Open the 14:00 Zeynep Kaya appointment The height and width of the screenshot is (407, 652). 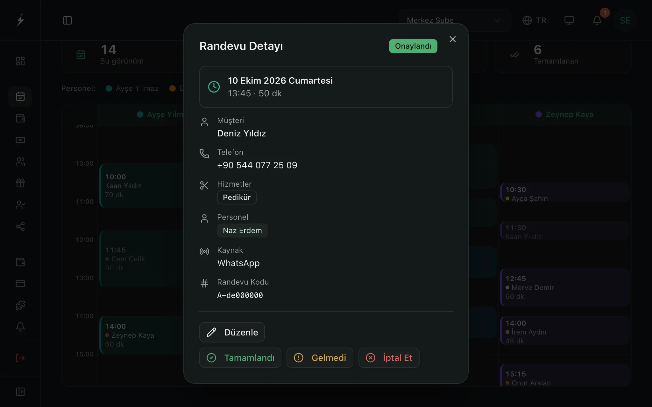(x=142, y=335)
